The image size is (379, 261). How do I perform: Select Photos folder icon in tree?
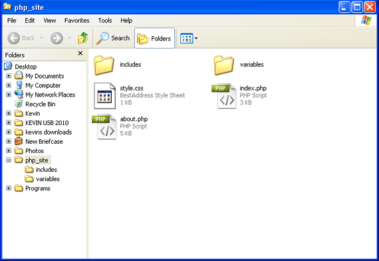(19, 150)
